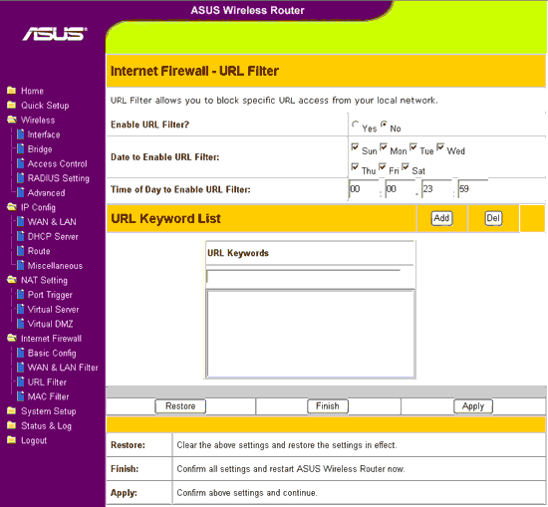Click the Port Trigger page icon
The image size is (548, 507).
21,294
